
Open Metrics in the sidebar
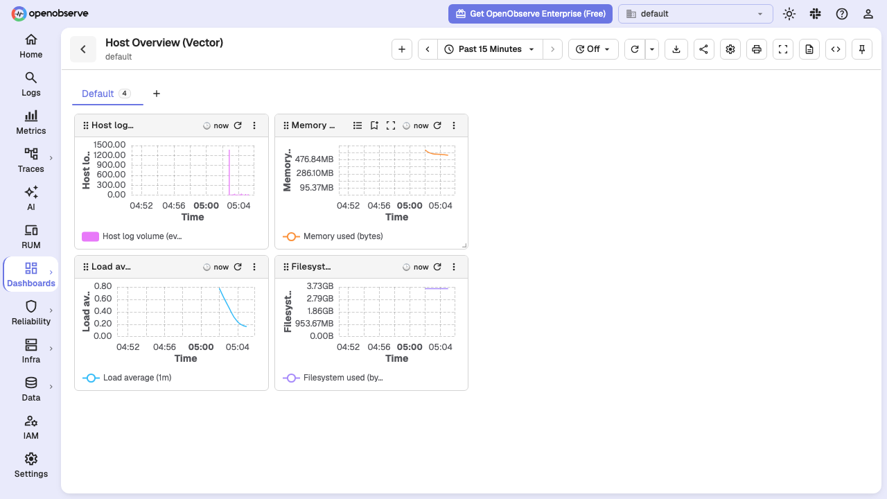point(31,123)
